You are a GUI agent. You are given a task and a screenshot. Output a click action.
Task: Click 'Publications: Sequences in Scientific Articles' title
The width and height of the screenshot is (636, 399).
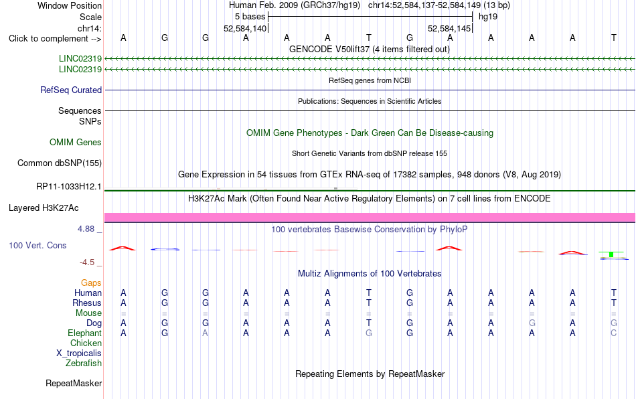[x=370, y=101]
